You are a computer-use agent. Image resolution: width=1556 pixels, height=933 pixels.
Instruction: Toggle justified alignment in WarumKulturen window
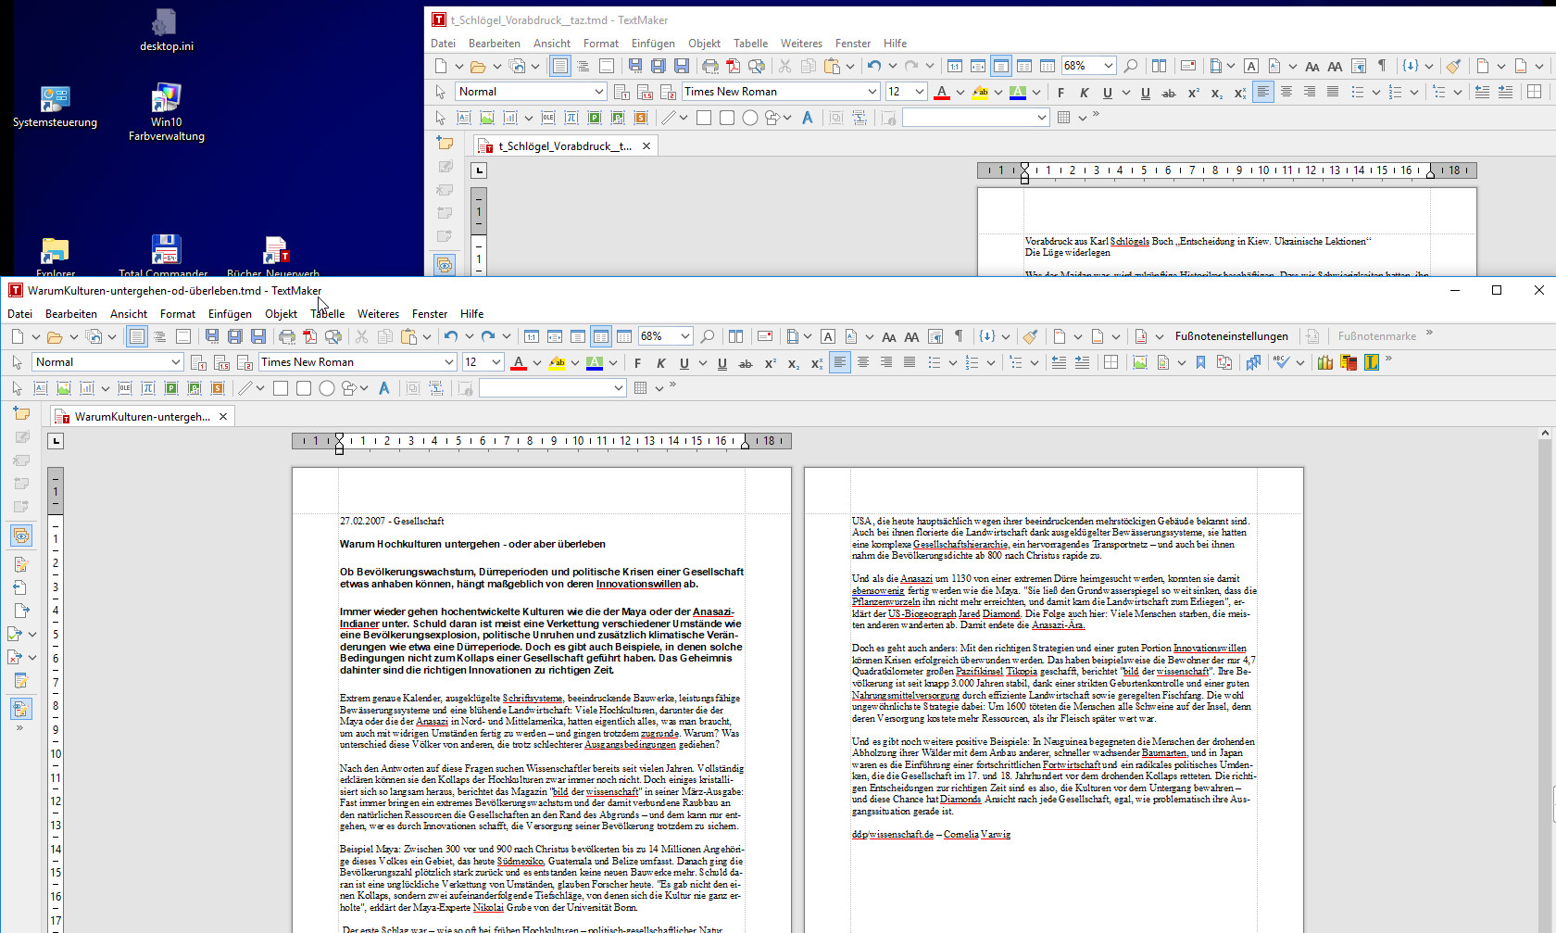(x=910, y=362)
